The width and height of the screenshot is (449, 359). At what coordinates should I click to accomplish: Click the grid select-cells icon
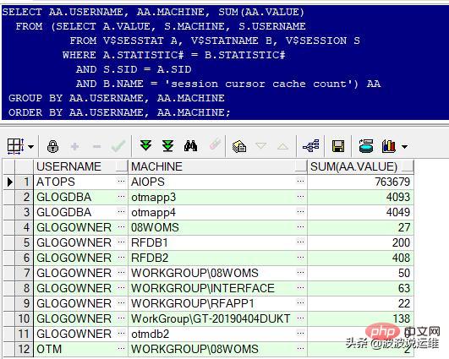pyautogui.click(x=15, y=146)
